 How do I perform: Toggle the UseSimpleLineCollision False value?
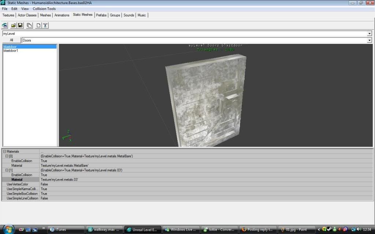(44, 198)
